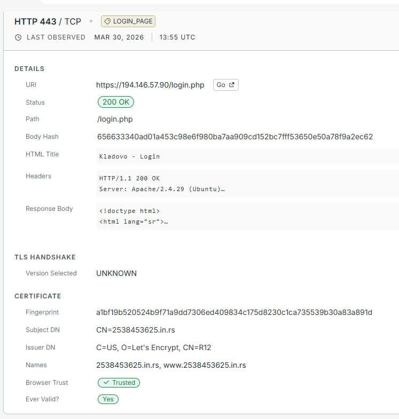Click the CERTIFICATE section heading
This screenshot has width=399, height=419.
click(x=38, y=296)
